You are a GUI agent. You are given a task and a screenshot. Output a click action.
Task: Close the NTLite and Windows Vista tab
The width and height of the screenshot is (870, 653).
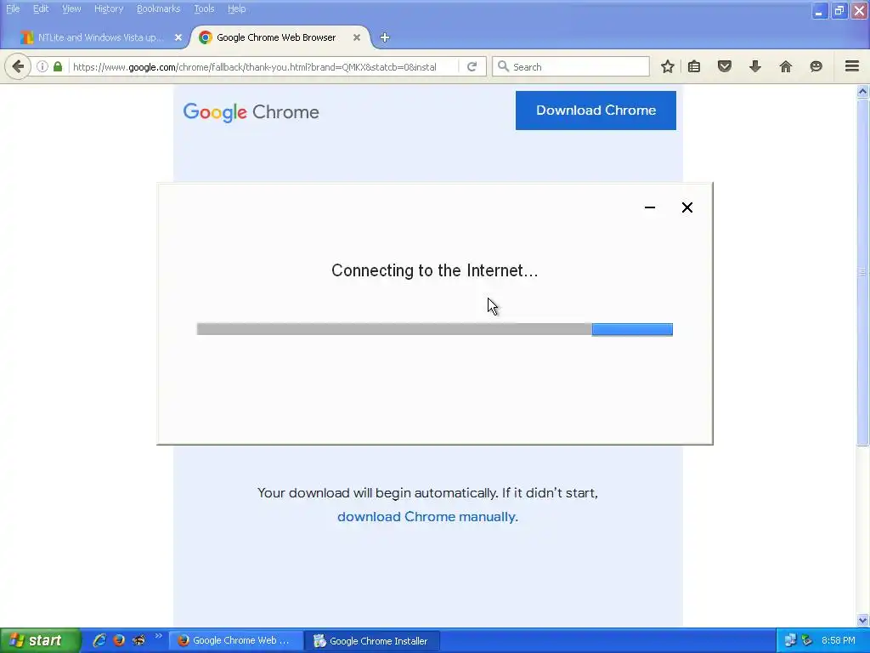(x=178, y=37)
